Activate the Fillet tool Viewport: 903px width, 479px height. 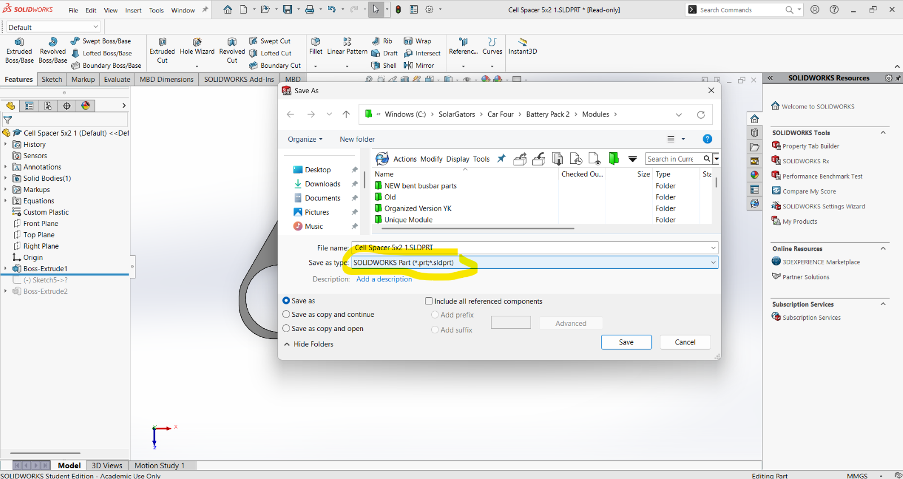(x=315, y=47)
